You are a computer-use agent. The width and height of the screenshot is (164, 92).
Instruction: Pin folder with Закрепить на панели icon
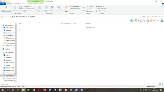pyautogui.click(x=6, y=9)
